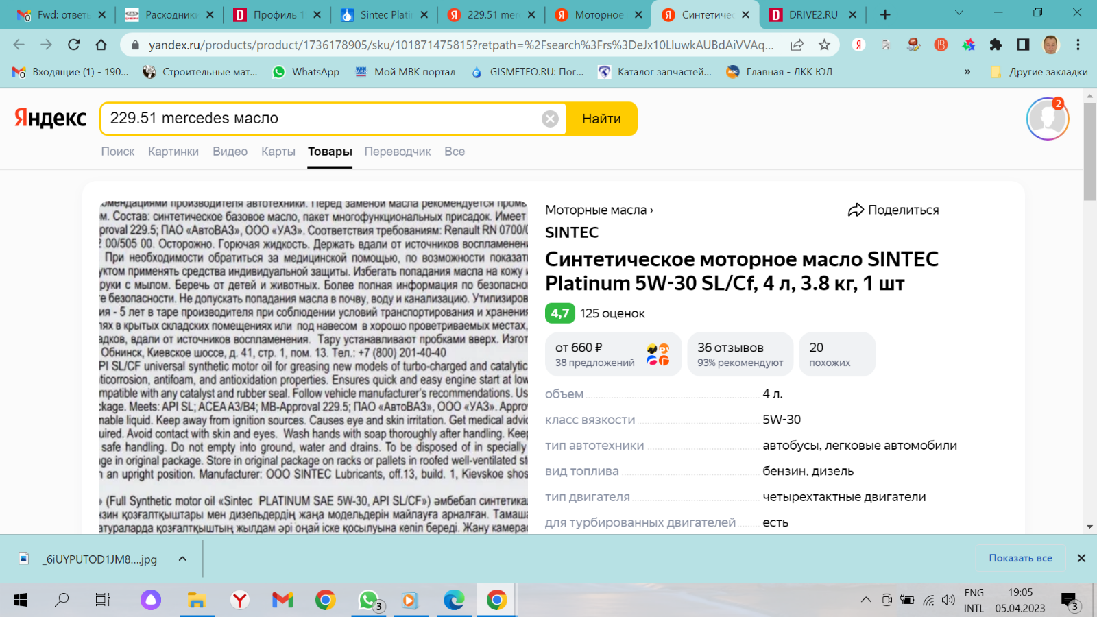Reload the current page
The width and height of the screenshot is (1097, 617).
[73, 45]
